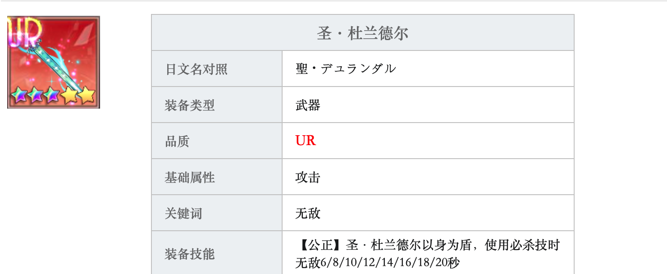Click the table title 圣・杜兰德尔
Screen dimensions: 667x274
(x=363, y=33)
